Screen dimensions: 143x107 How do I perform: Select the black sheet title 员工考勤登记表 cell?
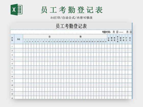coord(71,26)
